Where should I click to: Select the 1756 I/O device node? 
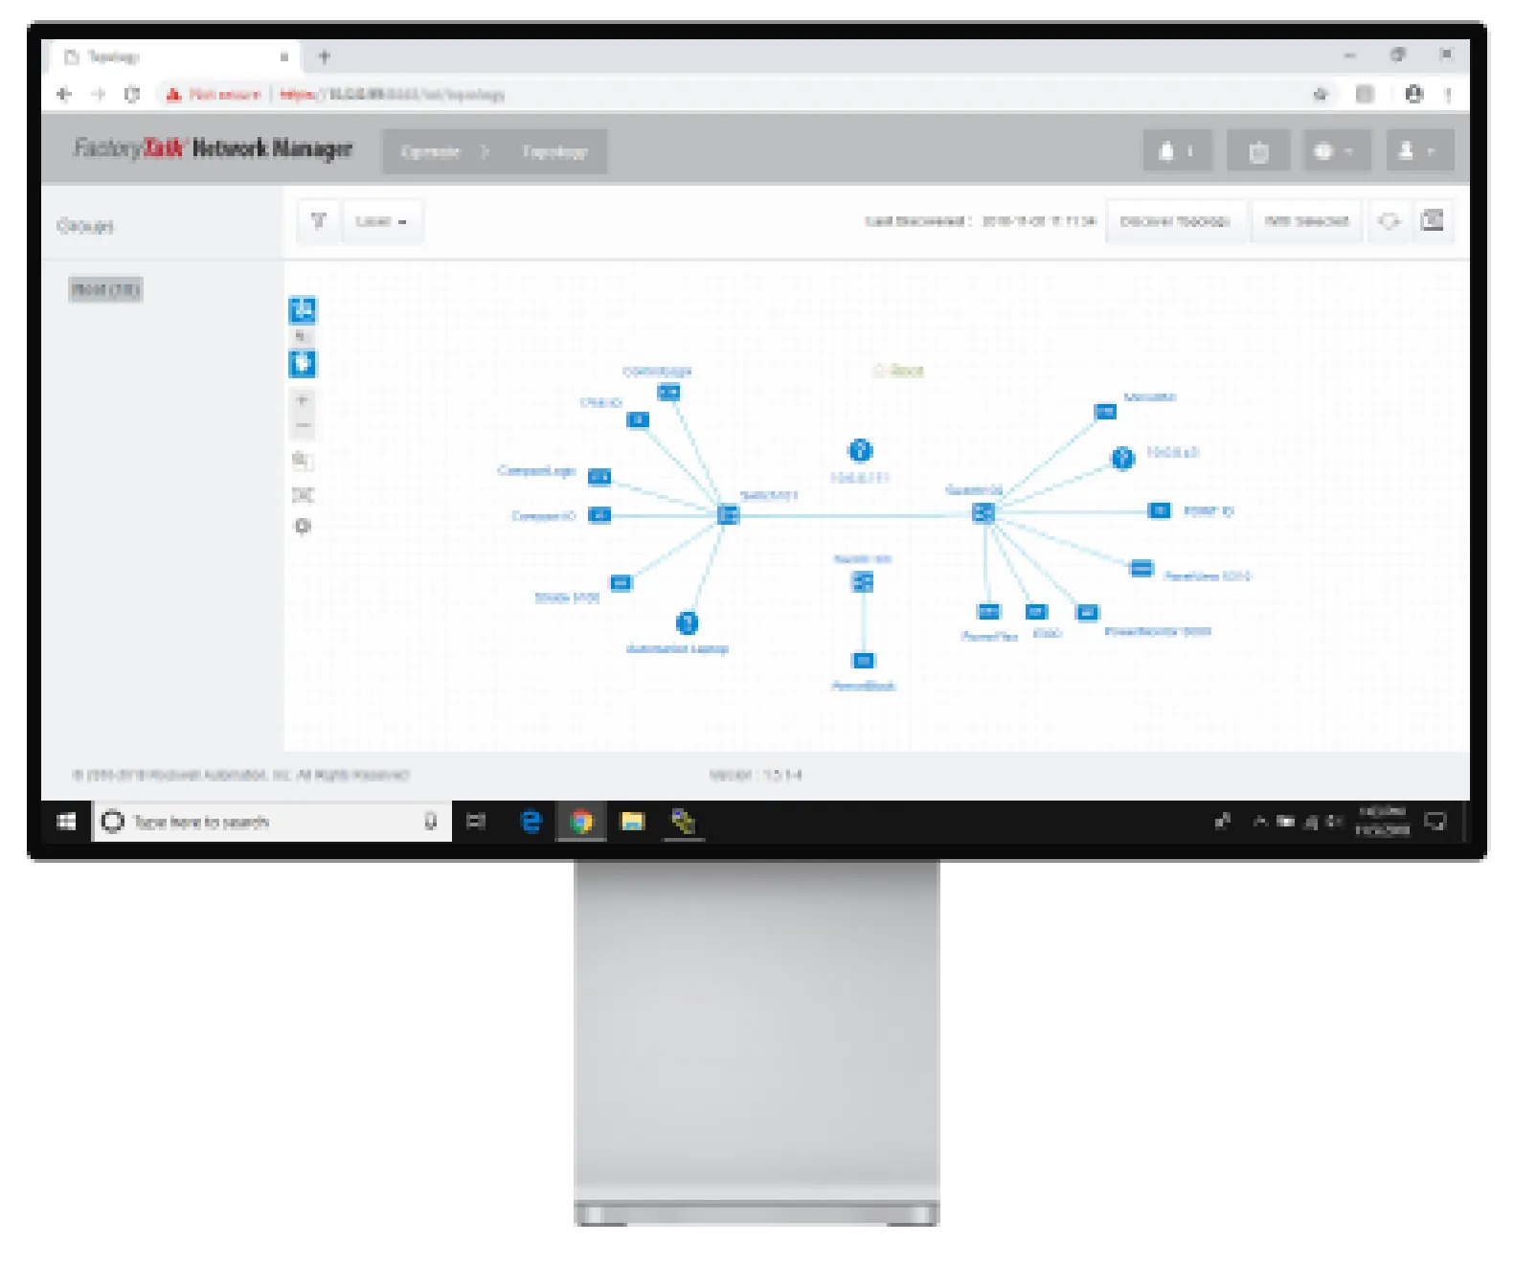click(x=638, y=419)
